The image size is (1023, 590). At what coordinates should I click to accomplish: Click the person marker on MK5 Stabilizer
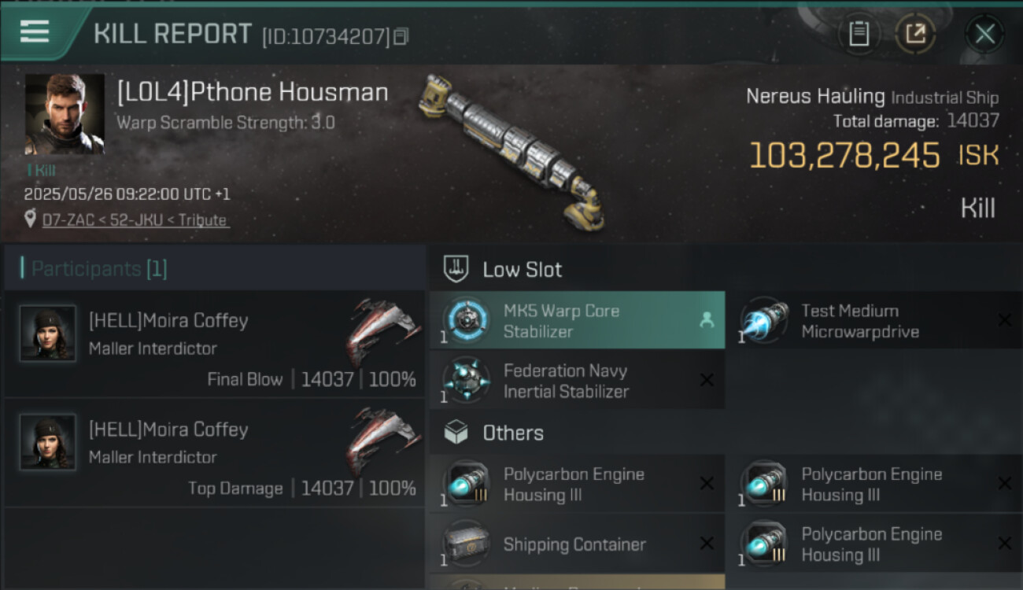(707, 320)
